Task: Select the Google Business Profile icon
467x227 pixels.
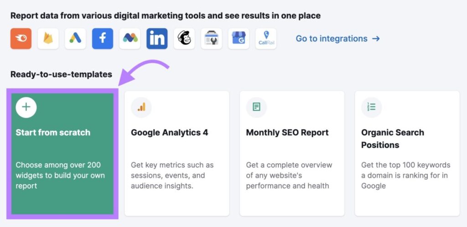Action: (239, 39)
